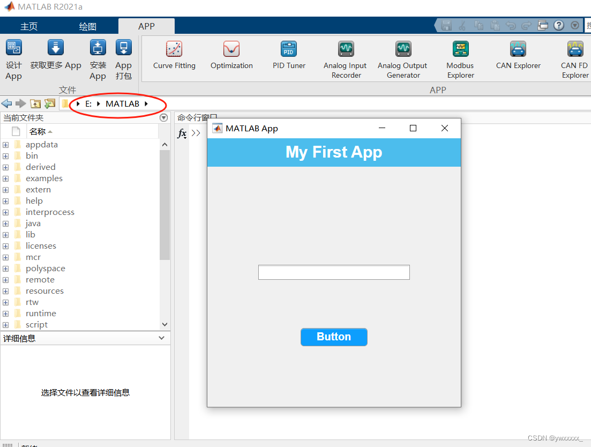Open quick access toolbar dropdown arrow
Viewport: 591px width, 447px height.
point(575,25)
